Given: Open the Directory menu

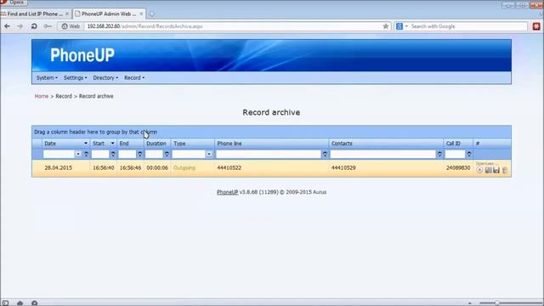Looking at the screenshot, I should click(x=105, y=77).
